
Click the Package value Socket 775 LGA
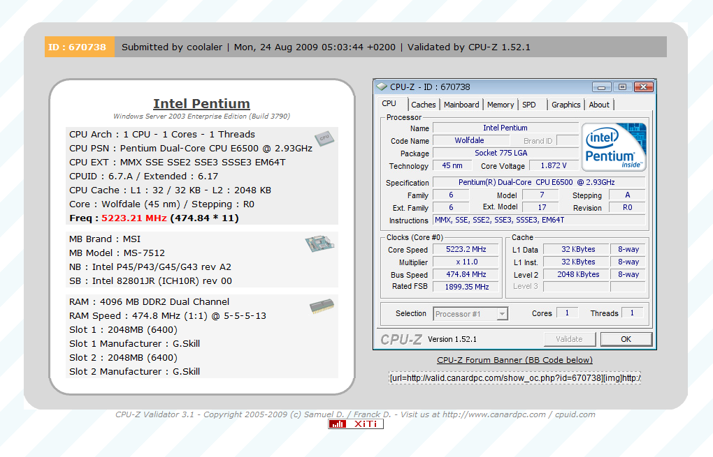(x=505, y=153)
